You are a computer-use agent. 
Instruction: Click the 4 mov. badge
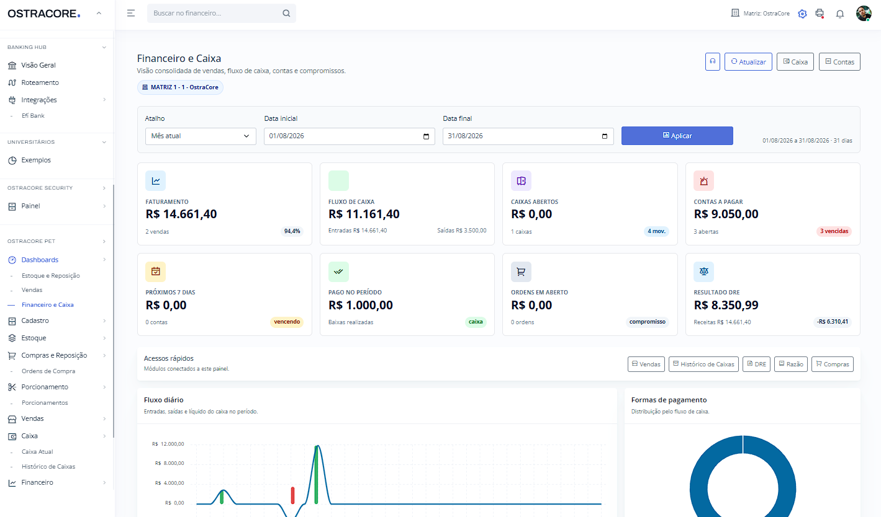pyautogui.click(x=656, y=231)
